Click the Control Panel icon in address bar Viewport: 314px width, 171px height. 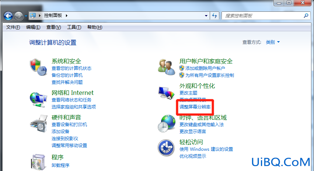click(33, 15)
